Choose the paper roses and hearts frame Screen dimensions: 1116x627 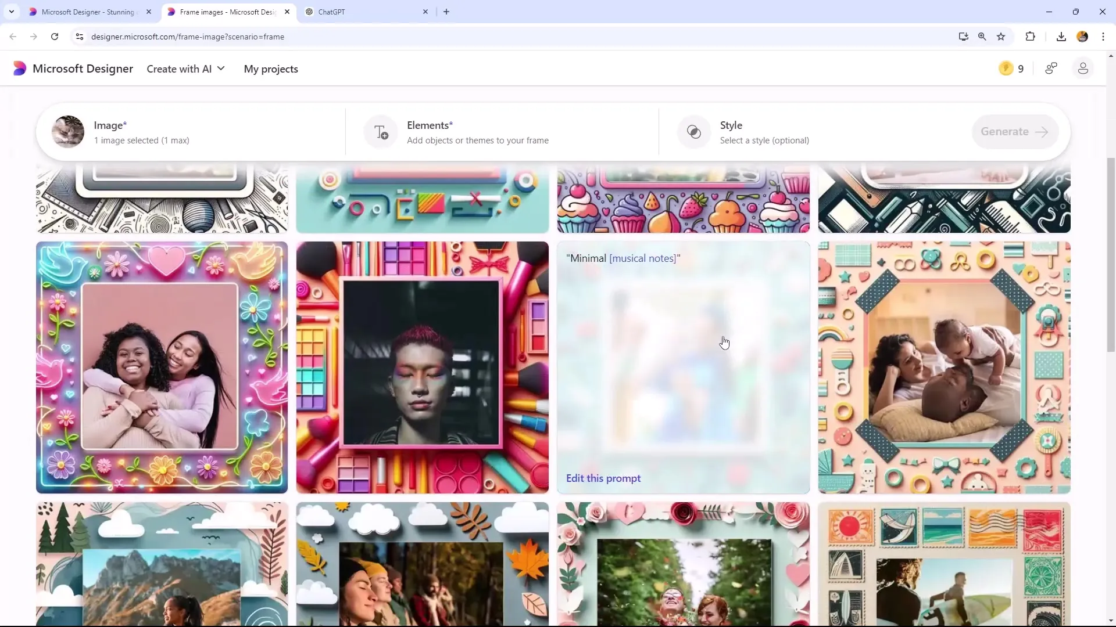(684, 564)
